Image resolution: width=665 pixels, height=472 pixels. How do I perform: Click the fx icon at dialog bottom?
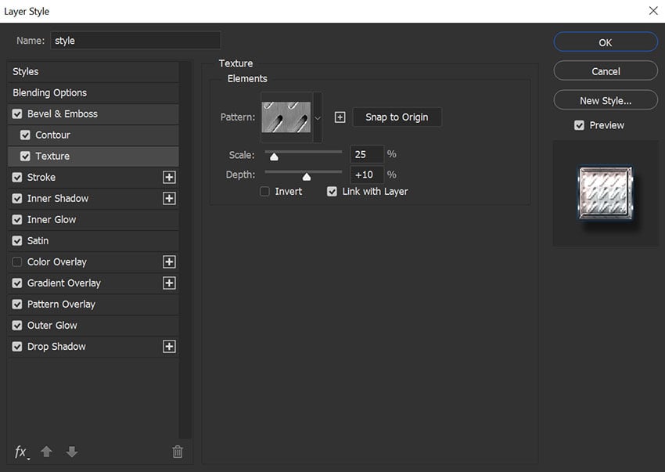(21, 452)
